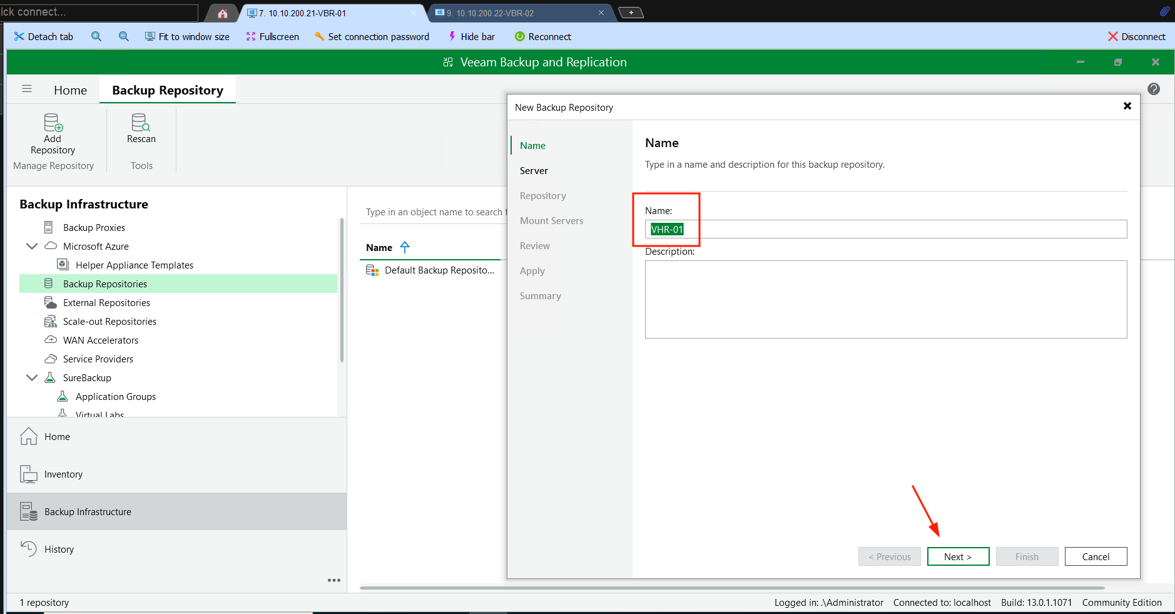Click the Finish button

[x=1027, y=556]
